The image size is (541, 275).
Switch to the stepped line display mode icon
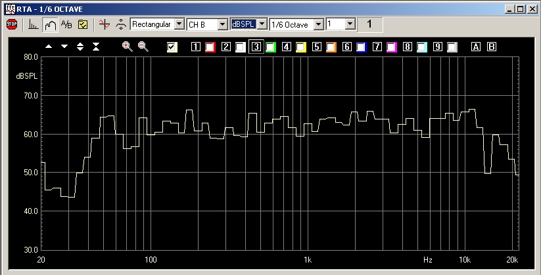[50, 25]
